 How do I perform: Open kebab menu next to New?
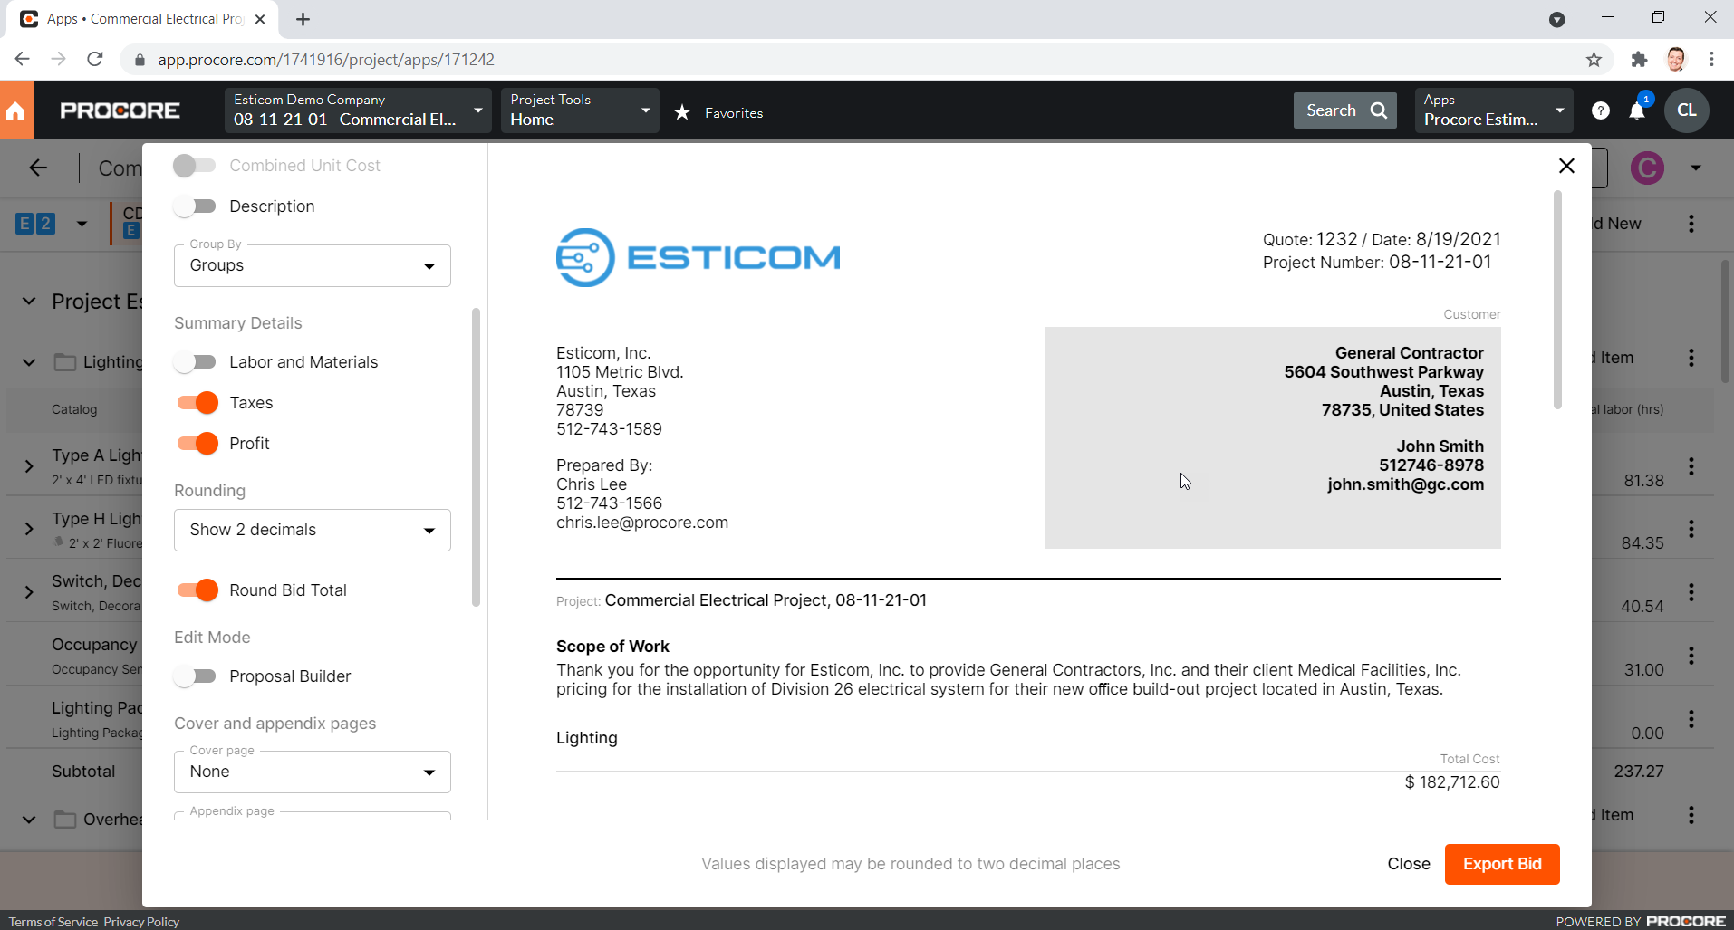(1691, 224)
